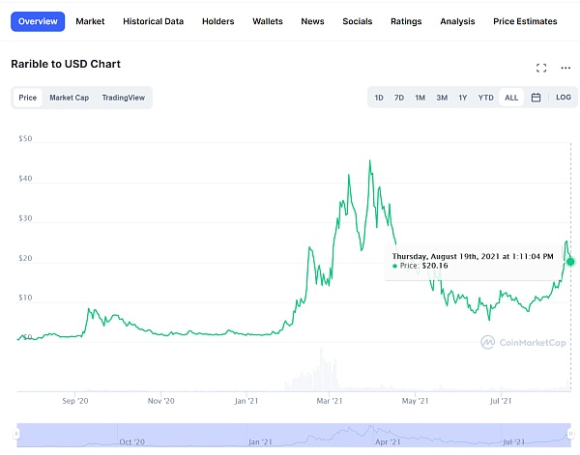
Task: Select the 1Y time range
Action: [x=463, y=98]
